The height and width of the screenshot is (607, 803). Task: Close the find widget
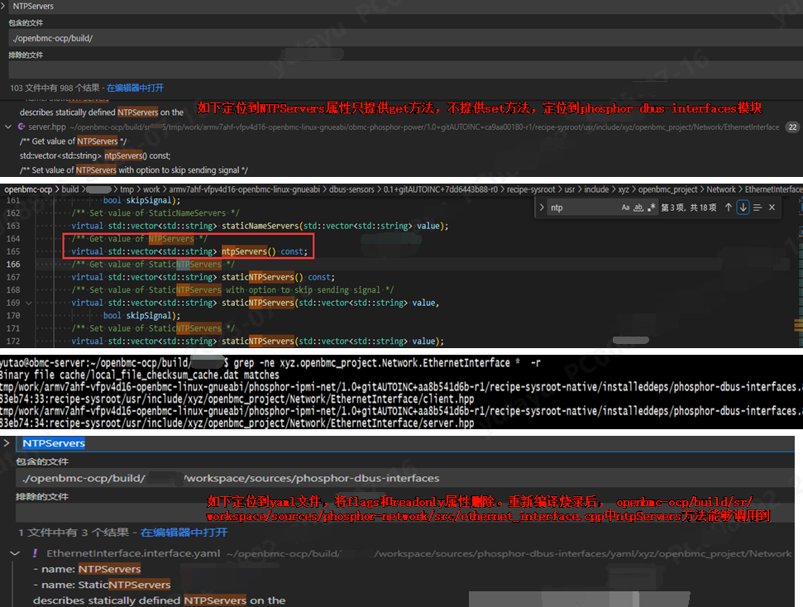(x=772, y=208)
